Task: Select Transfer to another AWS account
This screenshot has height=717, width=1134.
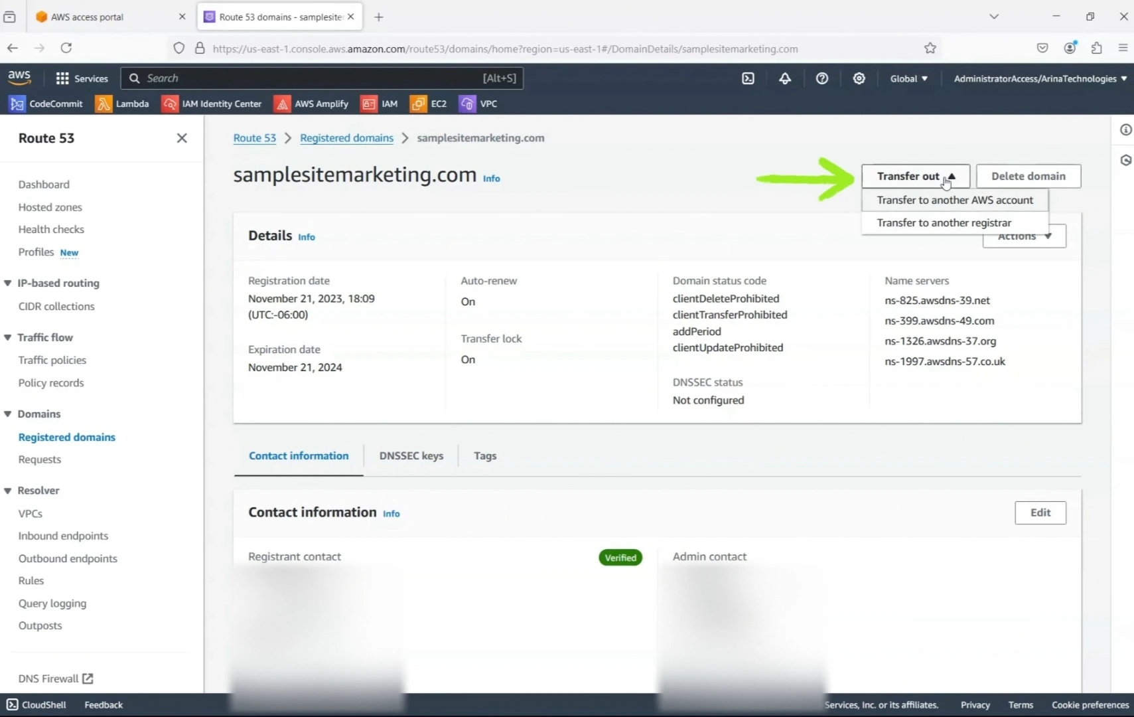Action: (x=955, y=200)
